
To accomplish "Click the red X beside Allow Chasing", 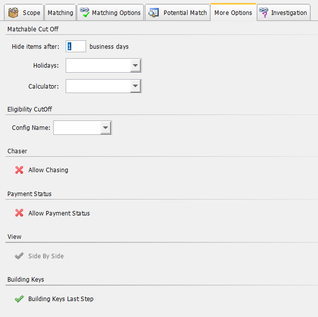I will point(19,170).
